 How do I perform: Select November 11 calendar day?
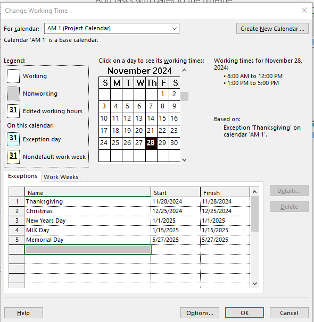pos(116,118)
